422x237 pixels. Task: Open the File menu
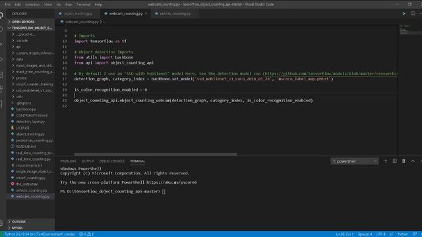coord(7,5)
